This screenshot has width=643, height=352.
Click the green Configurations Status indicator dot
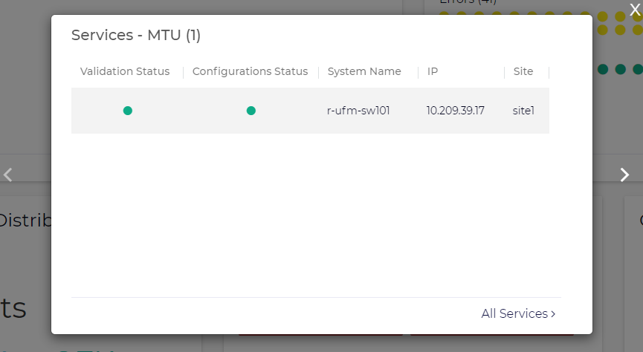tap(251, 111)
